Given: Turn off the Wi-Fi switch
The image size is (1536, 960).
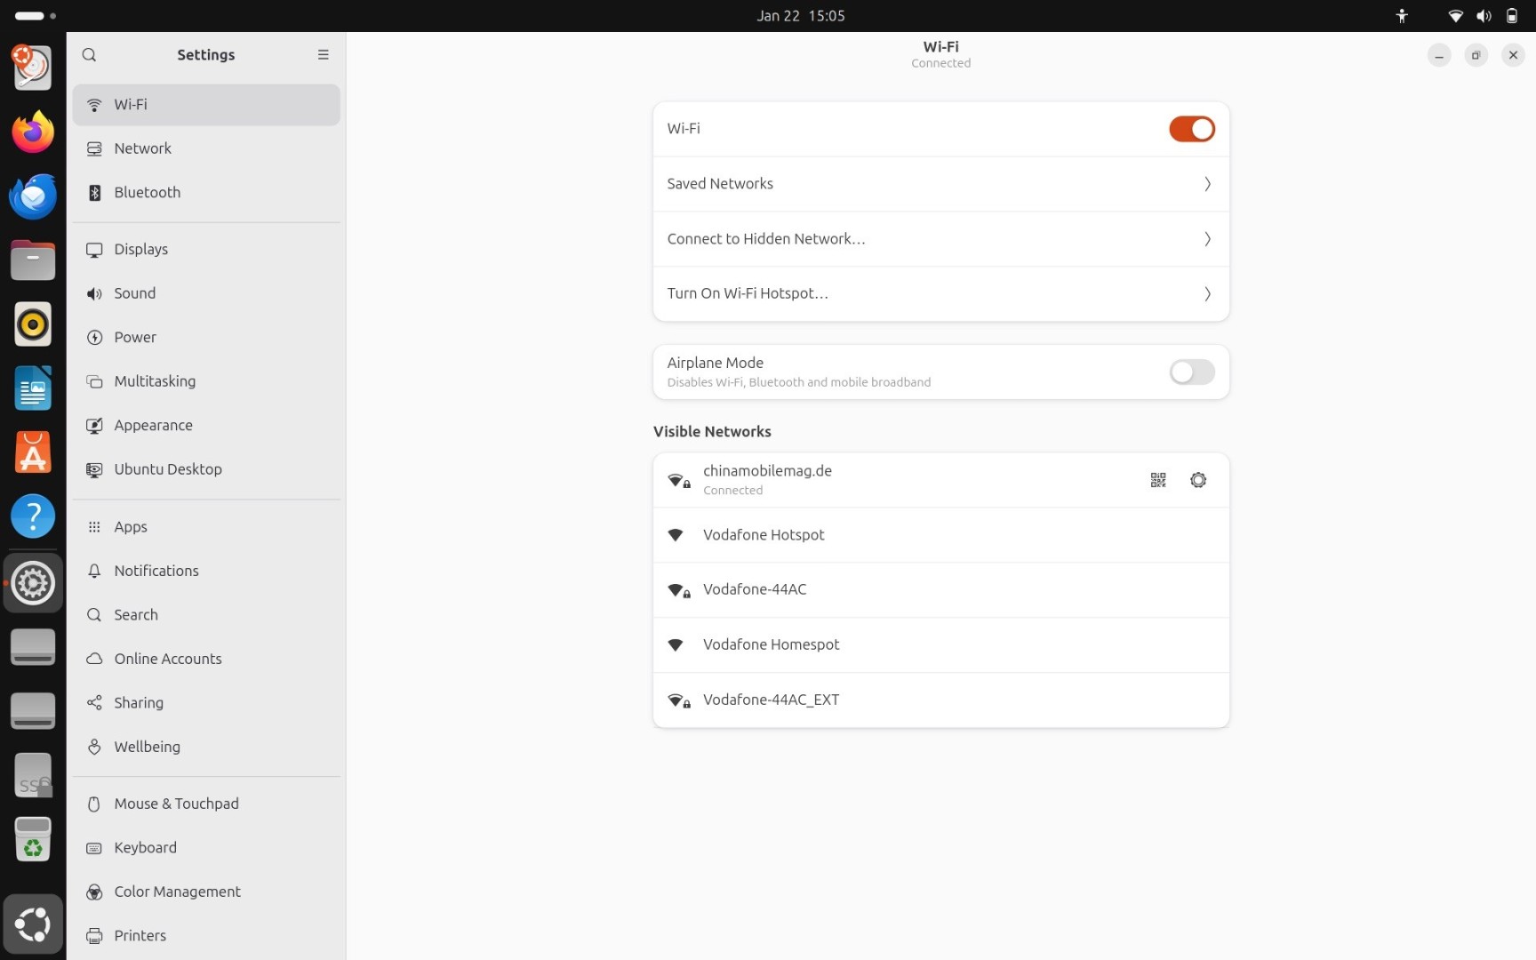Looking at the screenshot, I should tap(1191, 129).
